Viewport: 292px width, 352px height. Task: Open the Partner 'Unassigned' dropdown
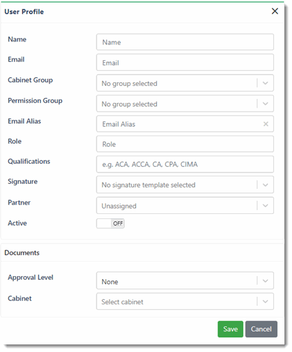point(185,205)
